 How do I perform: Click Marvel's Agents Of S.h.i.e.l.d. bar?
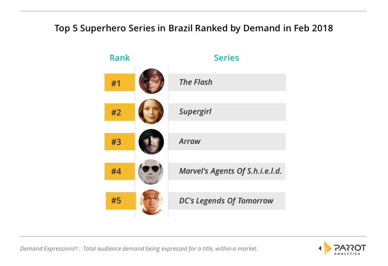[227, 171]
